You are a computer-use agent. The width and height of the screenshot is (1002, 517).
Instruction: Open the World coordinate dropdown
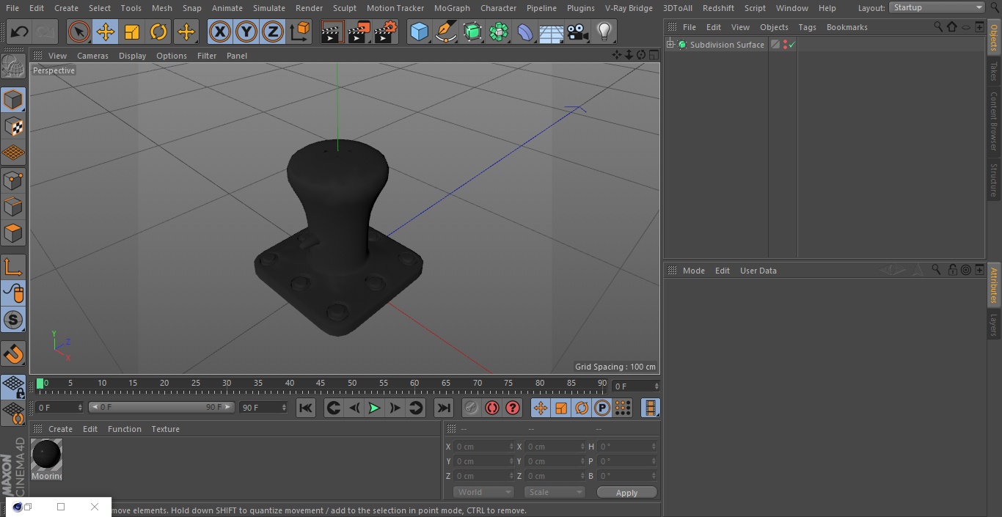pyautogui.click(x=483, y=492)
